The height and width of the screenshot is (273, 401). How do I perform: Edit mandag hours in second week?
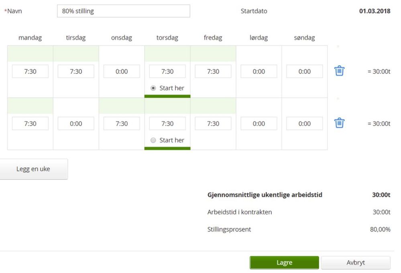point(30,123)
